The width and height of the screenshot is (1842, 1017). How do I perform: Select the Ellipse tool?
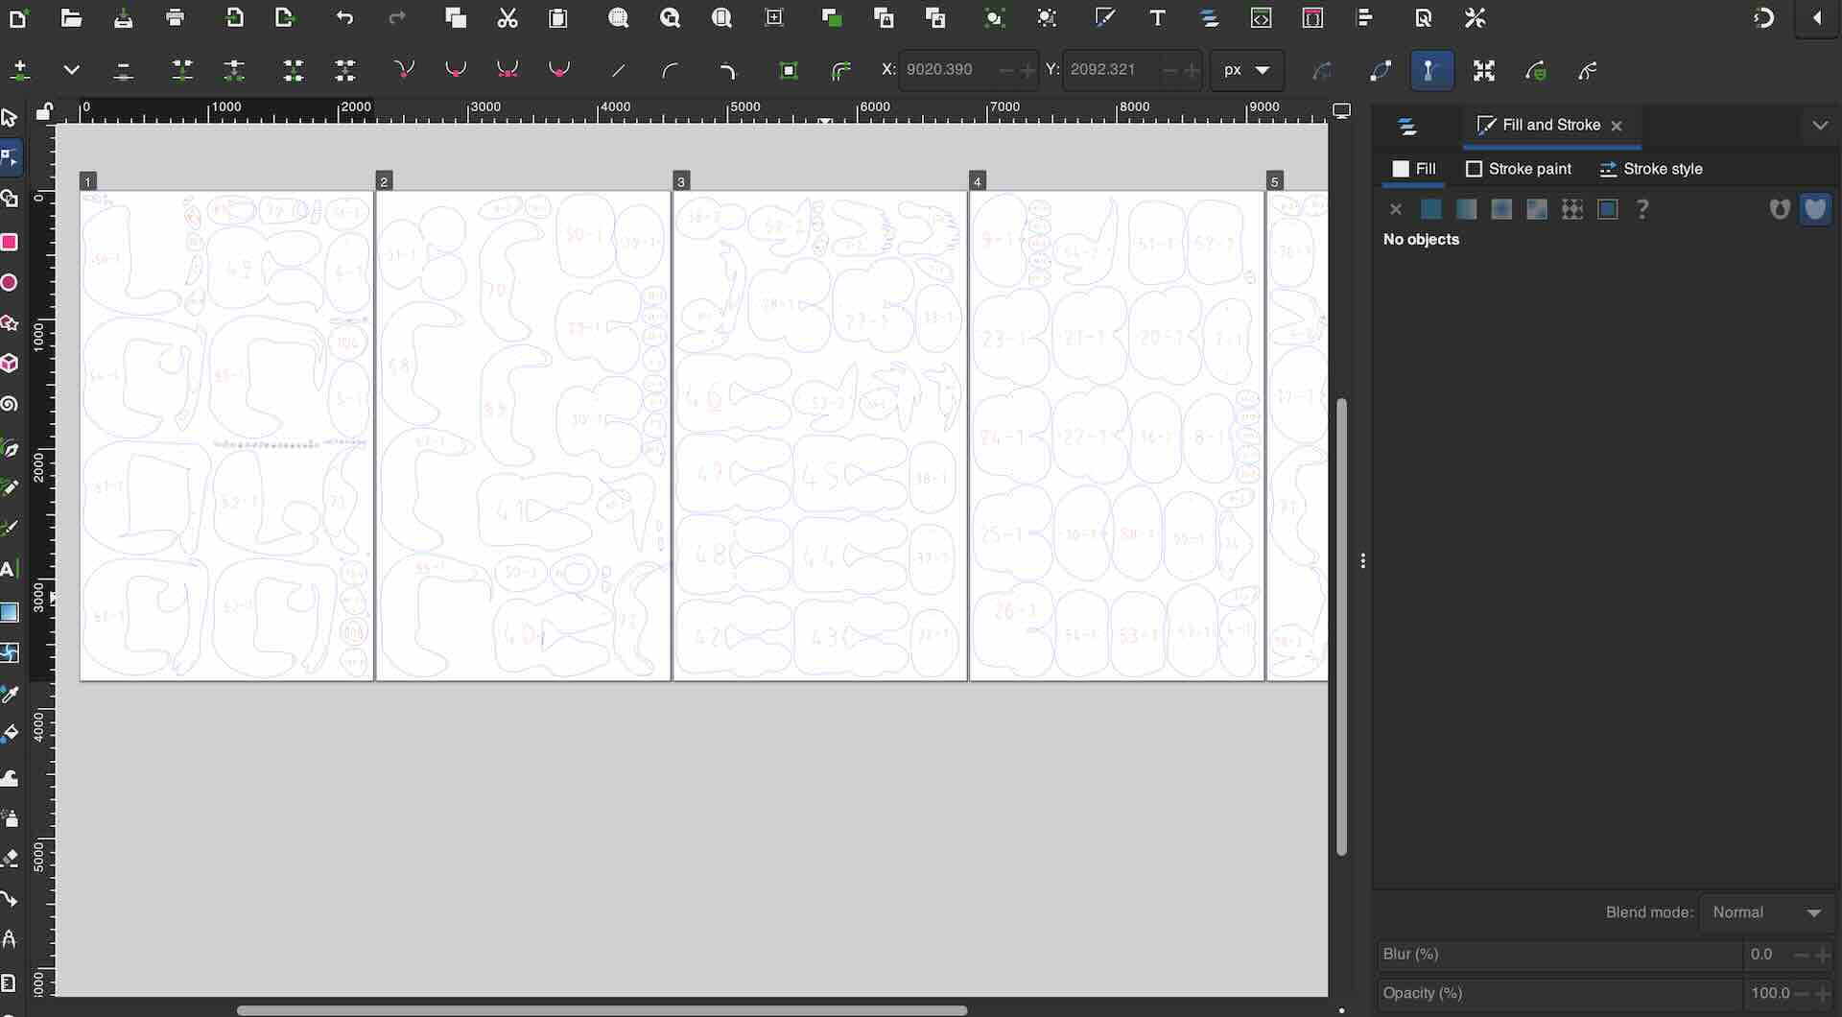tap(10, 283)
